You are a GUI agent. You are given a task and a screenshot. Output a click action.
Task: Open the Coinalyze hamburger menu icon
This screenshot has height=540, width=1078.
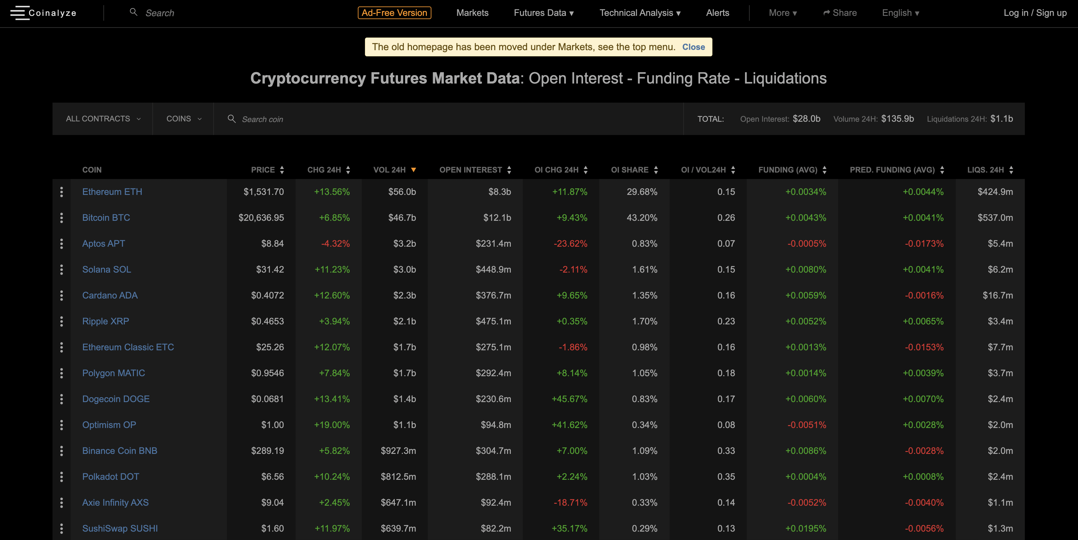click(x=19, y=13)
